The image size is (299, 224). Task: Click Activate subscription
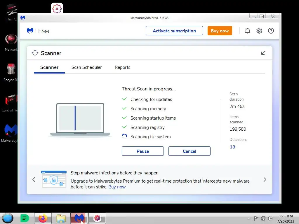(174, 31)
